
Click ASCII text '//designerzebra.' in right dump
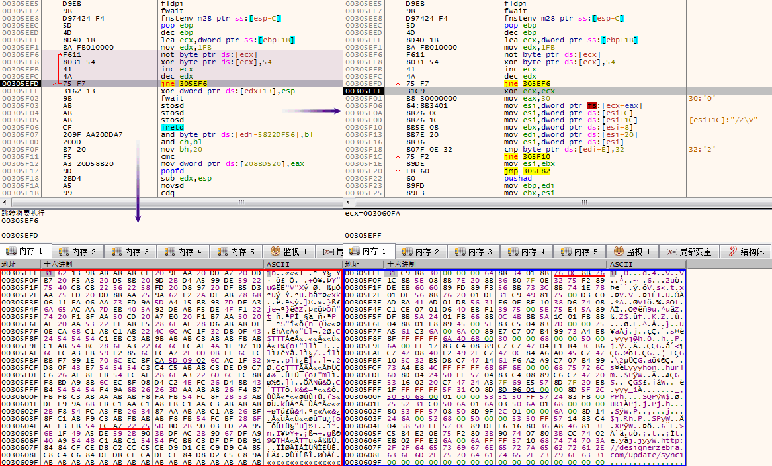646,447
